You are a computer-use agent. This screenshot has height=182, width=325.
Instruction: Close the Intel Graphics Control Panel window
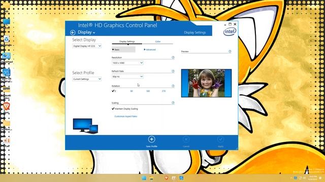235,24
